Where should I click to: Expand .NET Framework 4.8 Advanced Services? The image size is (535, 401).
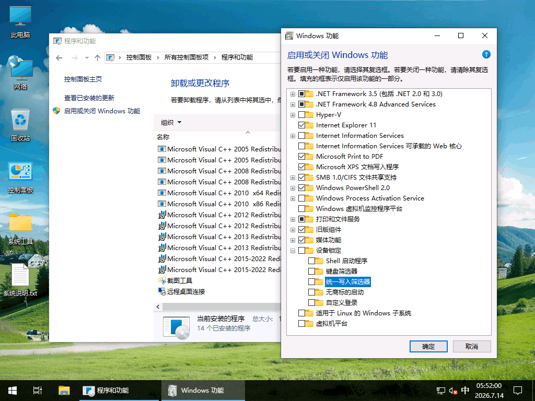(x=293, y=104)
